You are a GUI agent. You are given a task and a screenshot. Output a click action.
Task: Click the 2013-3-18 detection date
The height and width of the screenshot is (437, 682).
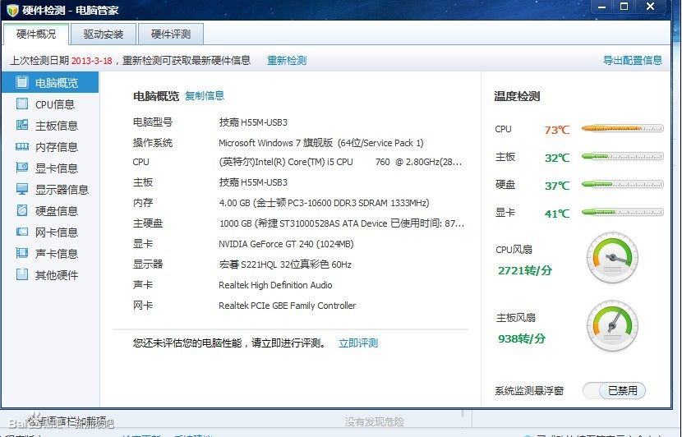91,61
